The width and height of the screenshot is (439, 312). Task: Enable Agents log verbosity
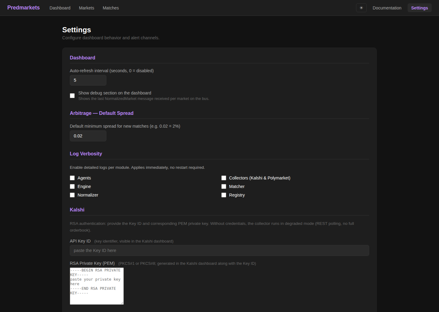coord(72,178)
